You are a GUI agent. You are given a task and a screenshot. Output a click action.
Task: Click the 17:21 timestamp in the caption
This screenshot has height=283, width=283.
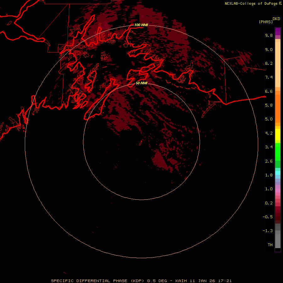tap(225, 281)
